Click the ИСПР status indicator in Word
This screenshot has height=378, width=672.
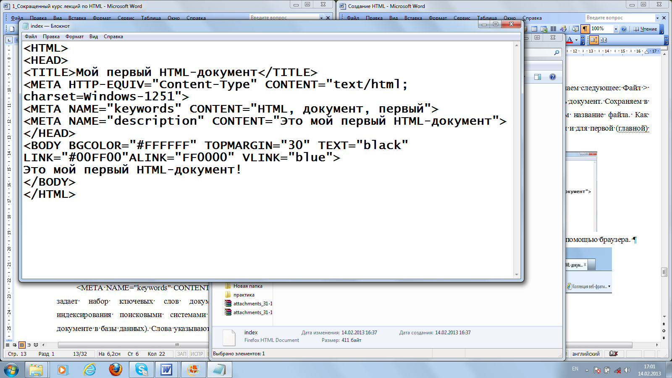(197, 354)
